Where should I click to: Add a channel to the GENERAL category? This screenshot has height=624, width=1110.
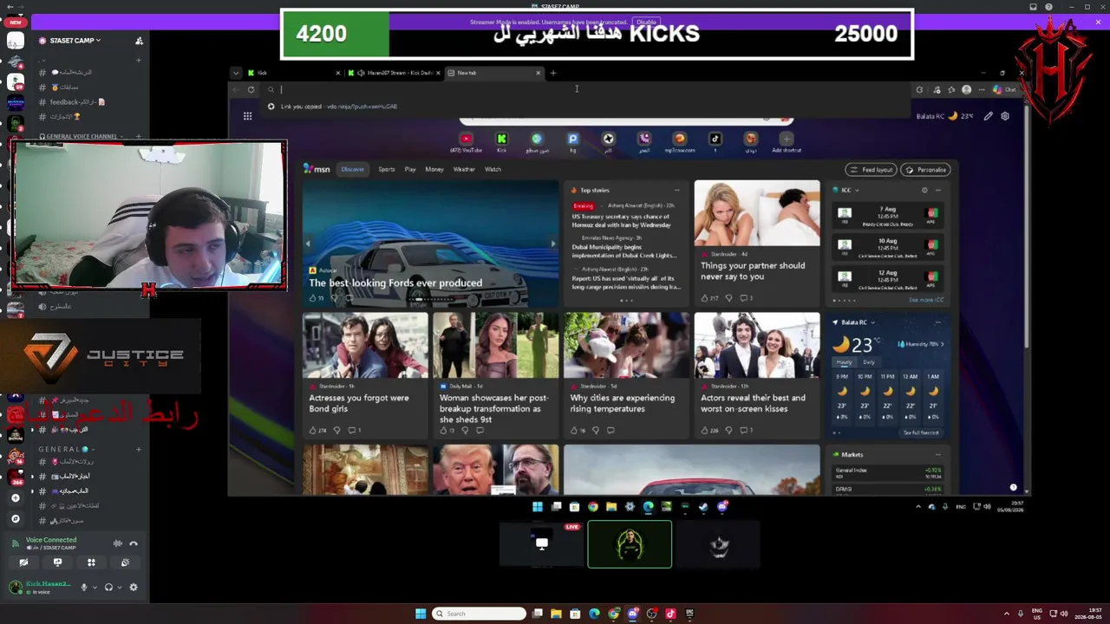(x=139, y=449)
